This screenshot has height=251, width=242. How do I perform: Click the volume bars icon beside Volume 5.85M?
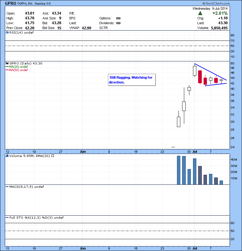click(7, 156)
